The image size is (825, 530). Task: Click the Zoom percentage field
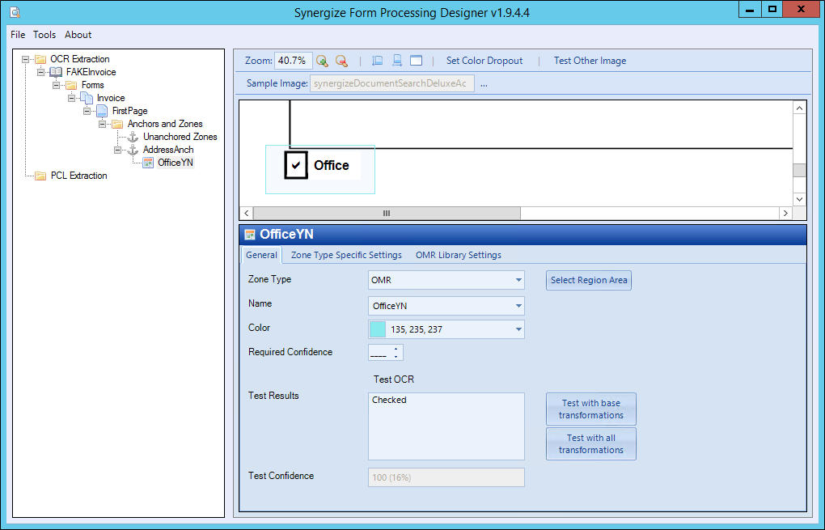point(293,61)
